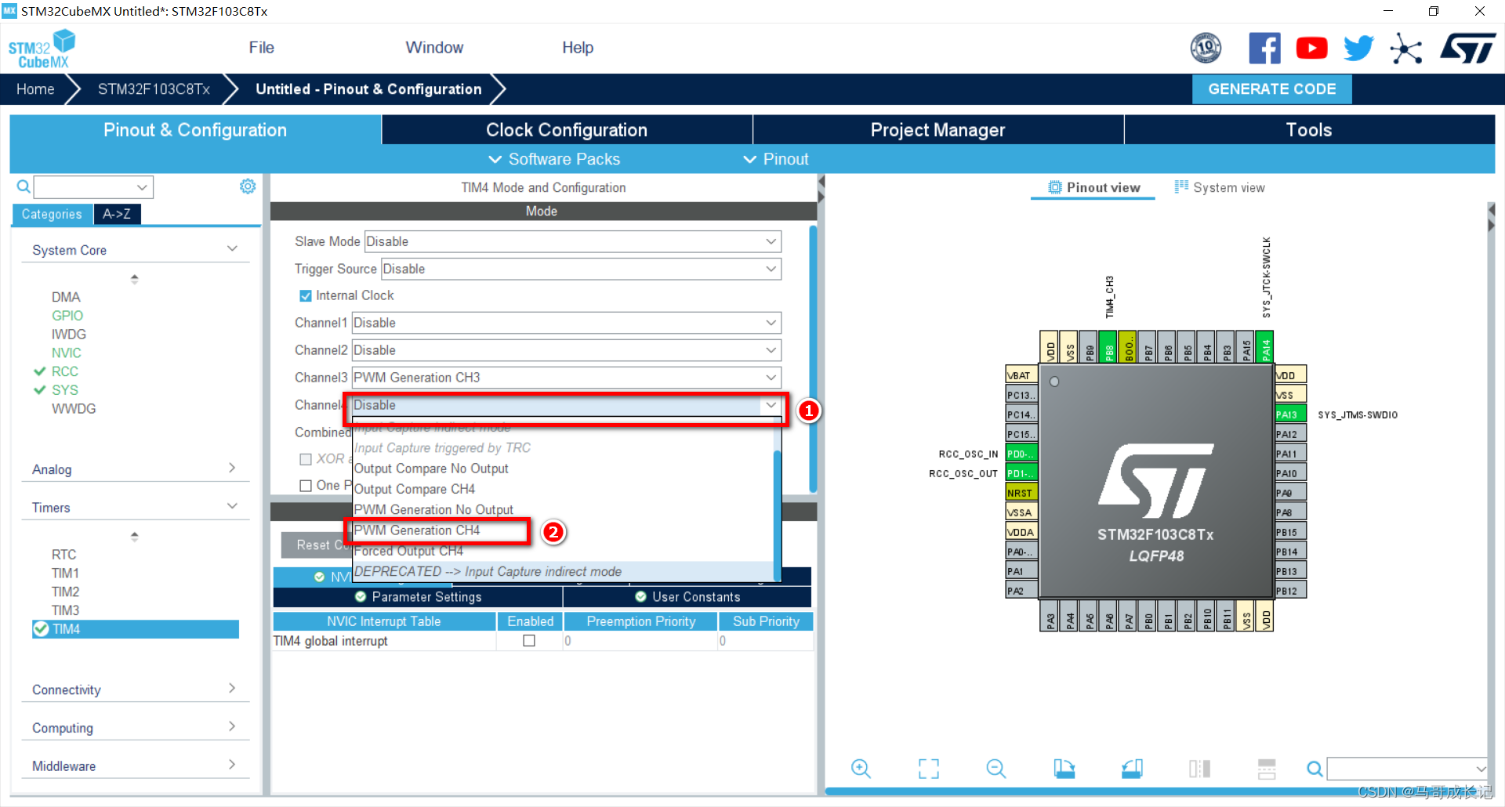Select the PA14 pin on chip
Screen dimensions: 1505x807
click(1265, 347)
